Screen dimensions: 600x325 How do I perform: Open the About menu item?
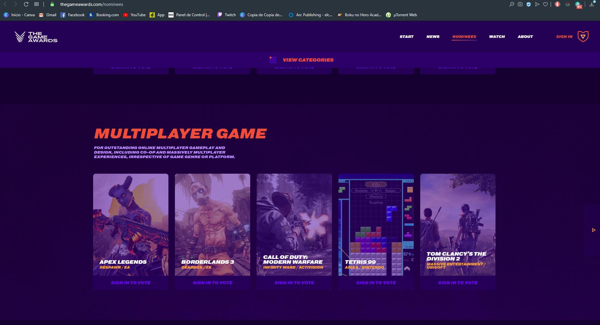point(525,37)
